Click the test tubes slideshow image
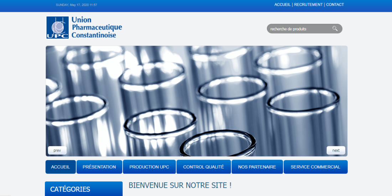392x196 pixels. click(196, 101)
